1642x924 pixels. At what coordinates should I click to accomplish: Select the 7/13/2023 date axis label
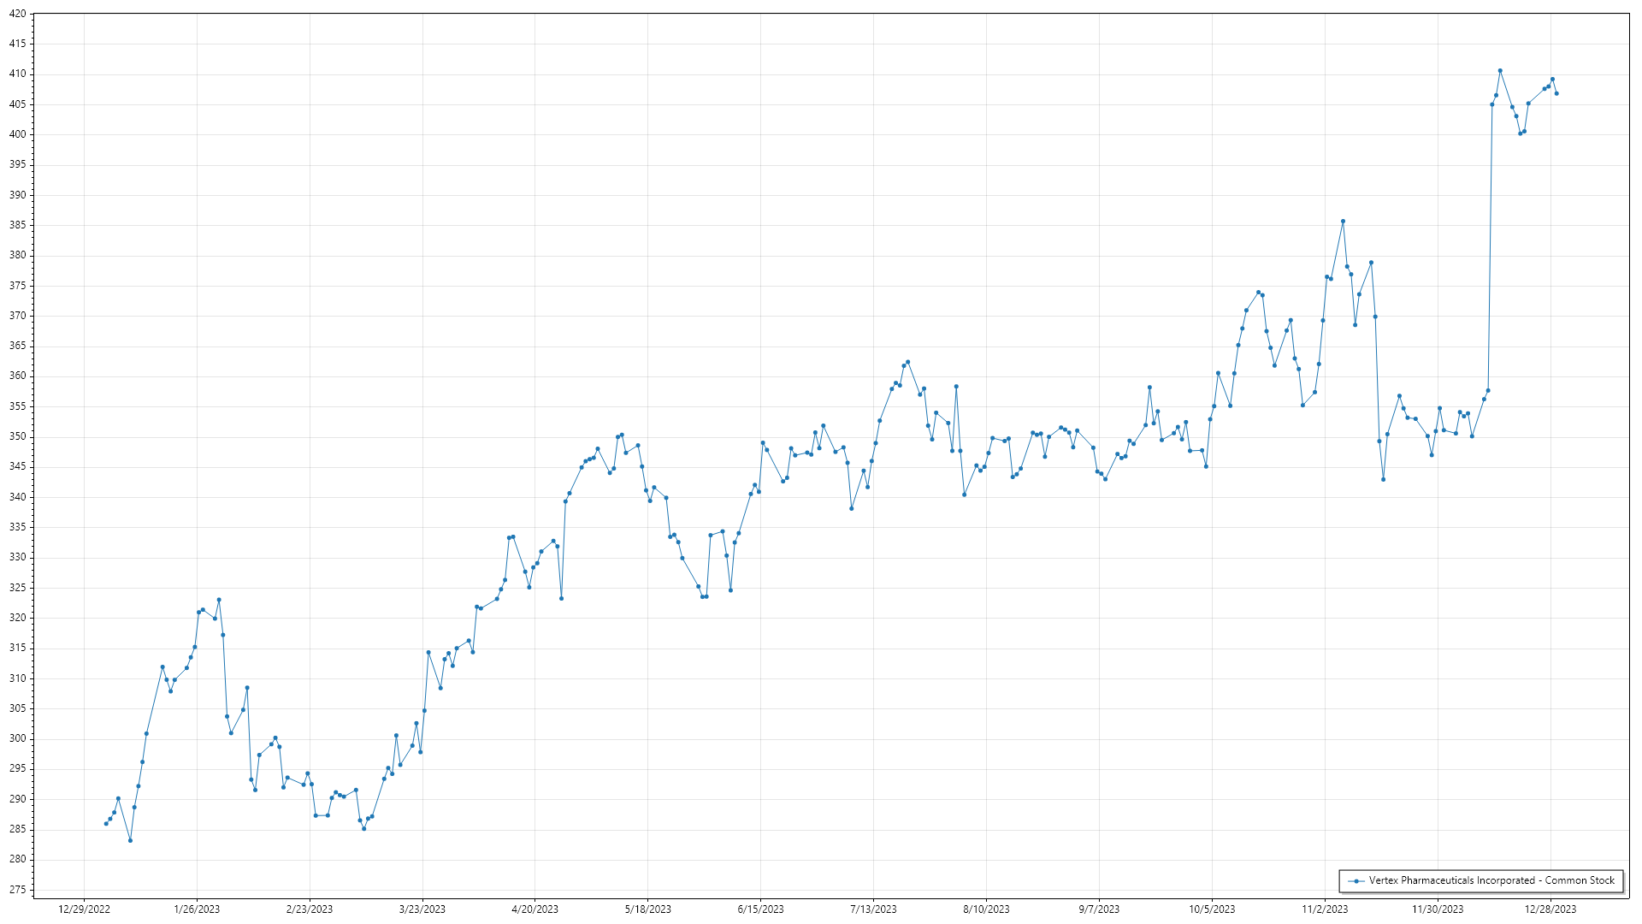[x=873, y=909]
